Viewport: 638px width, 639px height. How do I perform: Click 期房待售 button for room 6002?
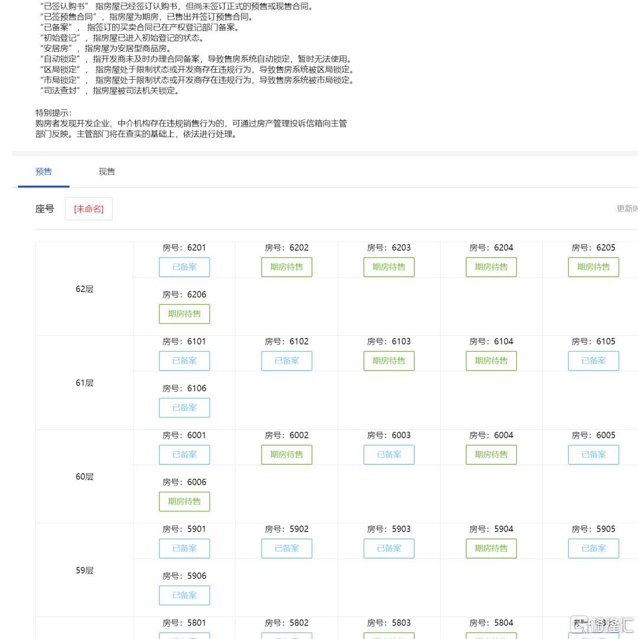[287, 455]
